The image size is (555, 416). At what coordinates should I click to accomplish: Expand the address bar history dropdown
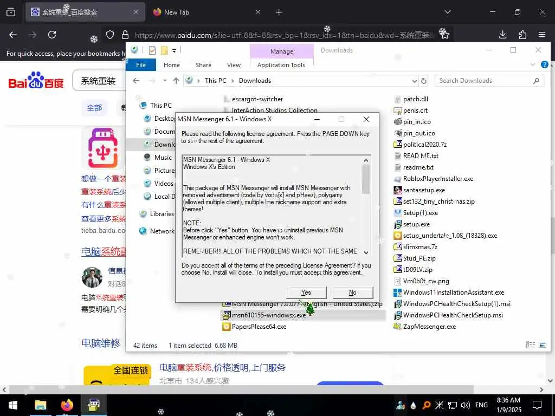coord(414,81)
